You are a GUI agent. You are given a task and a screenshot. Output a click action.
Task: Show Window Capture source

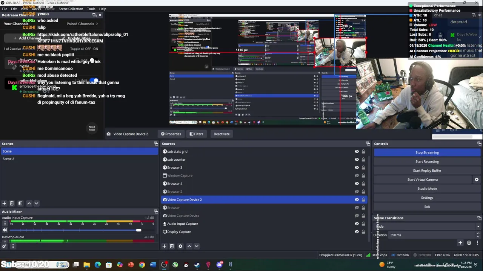(357, 176)
